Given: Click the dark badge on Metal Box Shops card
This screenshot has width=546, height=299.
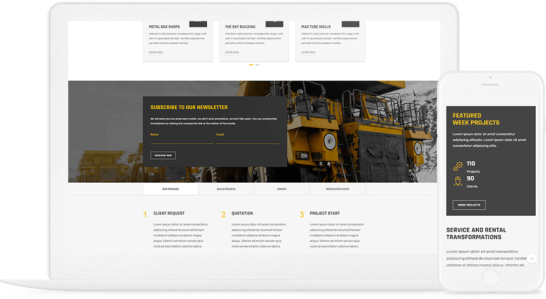Looking at the screenshot, I should click(198, 24).
